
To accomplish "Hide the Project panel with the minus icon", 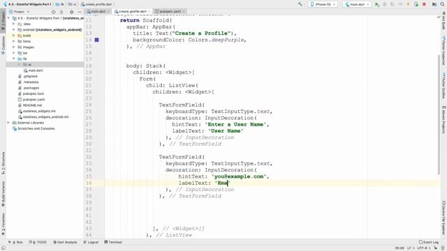I will pos(80,12).
